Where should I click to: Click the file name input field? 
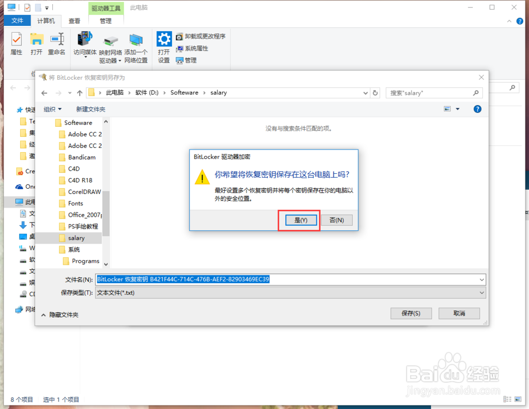287,280
